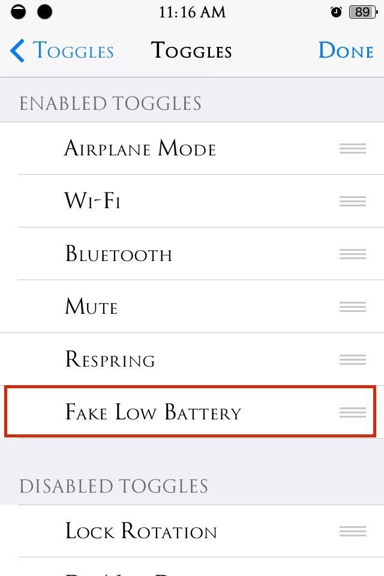Tap the alarm clock status icon
The image size is (384, 576).
pos(336,12)
